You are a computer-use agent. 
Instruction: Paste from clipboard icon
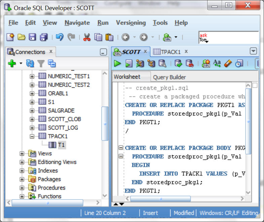[x=109, y=37]
